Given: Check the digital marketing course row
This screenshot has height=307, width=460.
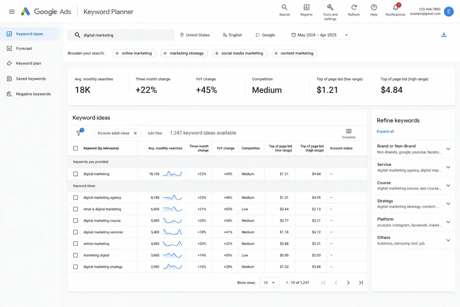Looking at the screenshot, I should point(75,220).
